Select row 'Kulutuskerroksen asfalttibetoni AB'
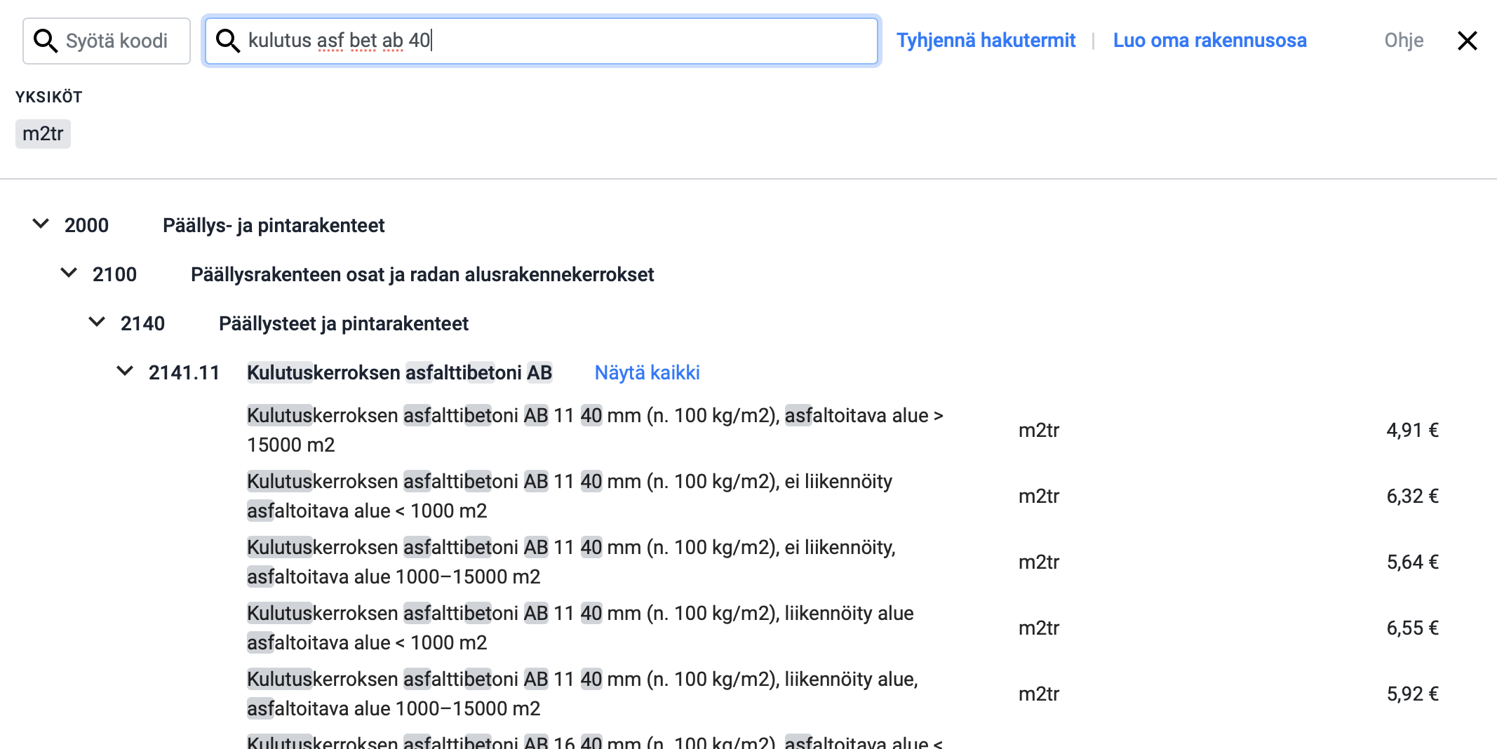This screenshot has height=749, width=1497. coord(400,372)
